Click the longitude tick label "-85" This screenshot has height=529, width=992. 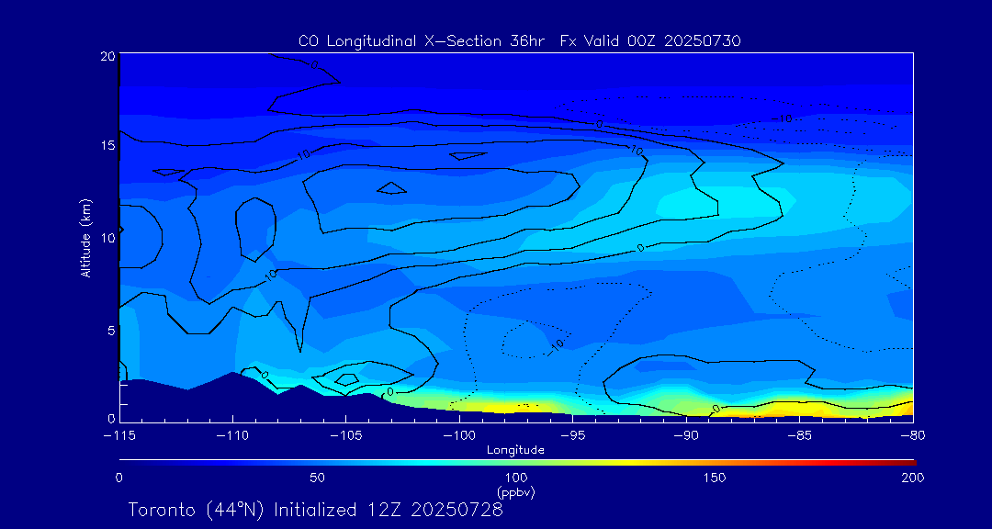coord(800,436)
